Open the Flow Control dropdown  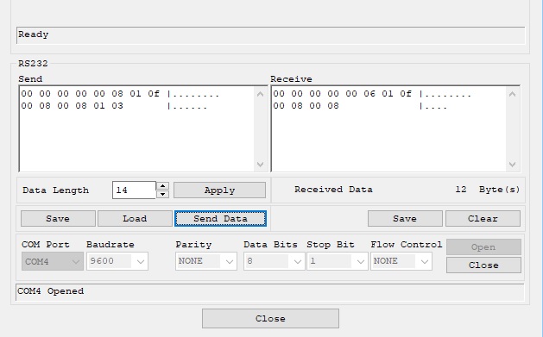click(401, 261)
